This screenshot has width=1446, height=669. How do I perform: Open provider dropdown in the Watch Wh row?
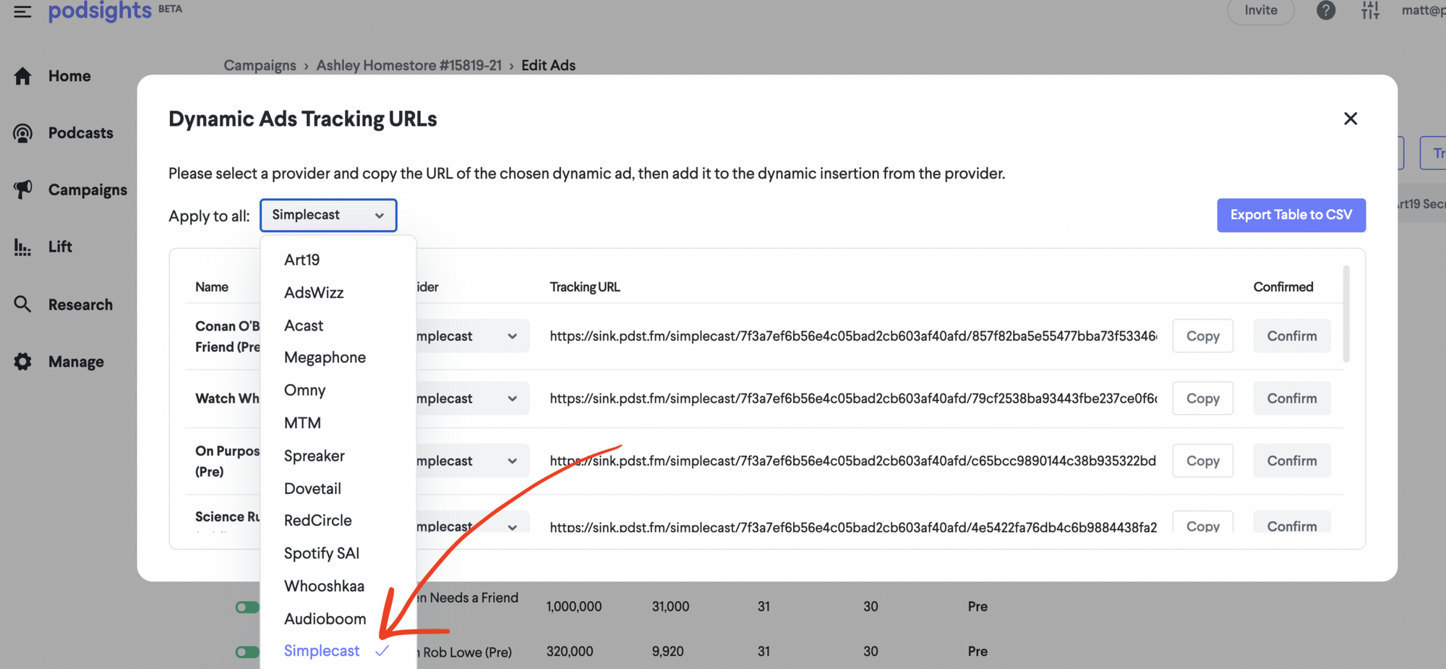point(471,399)
